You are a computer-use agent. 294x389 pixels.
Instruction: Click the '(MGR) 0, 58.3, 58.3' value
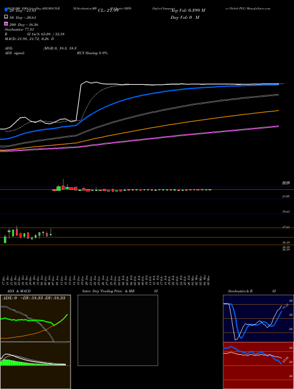click(x=60, y=48)
